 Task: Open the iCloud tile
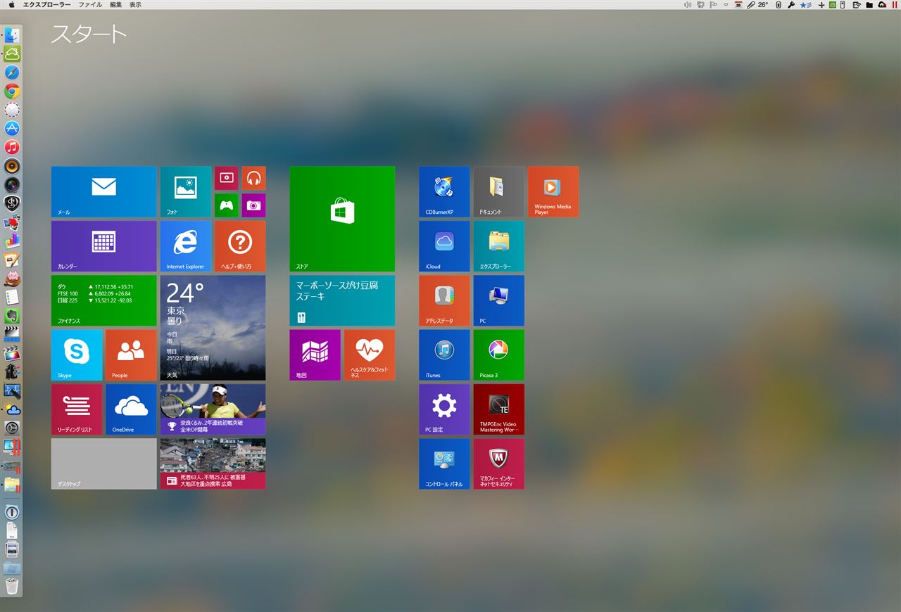tap(444, 246)
